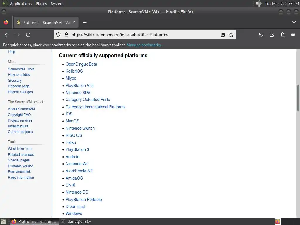Save page to Pocket
Viewport: 300px width, 225px height.
point(261,35)
